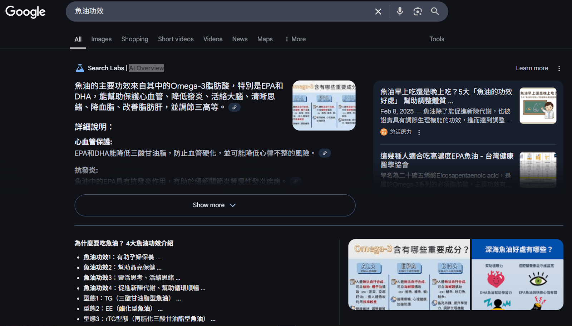
Task: Switch to the News tab
Action: [x=240, y=39]
